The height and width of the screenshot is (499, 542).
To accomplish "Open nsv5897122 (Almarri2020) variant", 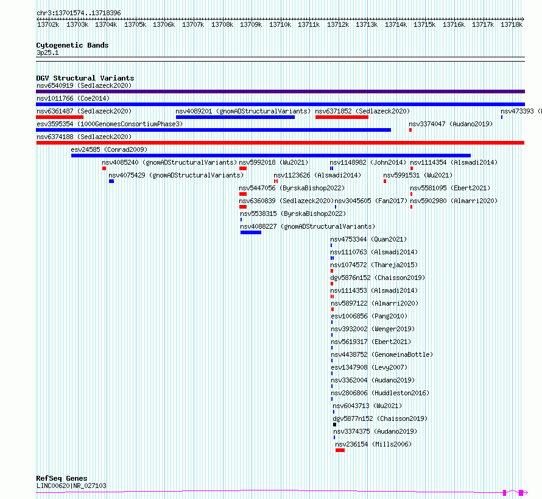I will pos(375,303).
